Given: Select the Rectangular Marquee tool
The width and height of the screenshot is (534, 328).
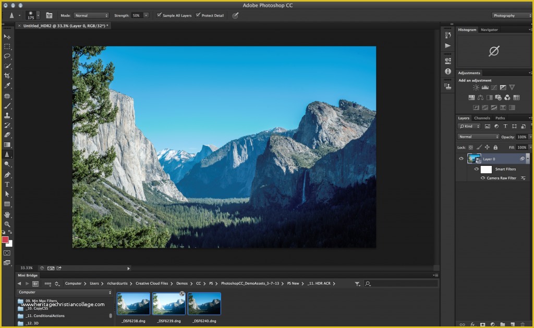Looking at the screenshot, I should click(x=7, y=46).
